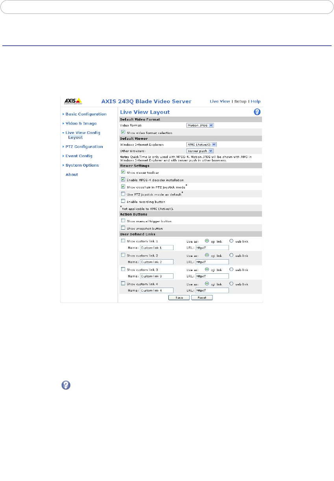Viewport: 334px width, 481px height.
Task: Open Other Browsers Server push dropdown
Action: pyautogui.click(x=200, y=150)
